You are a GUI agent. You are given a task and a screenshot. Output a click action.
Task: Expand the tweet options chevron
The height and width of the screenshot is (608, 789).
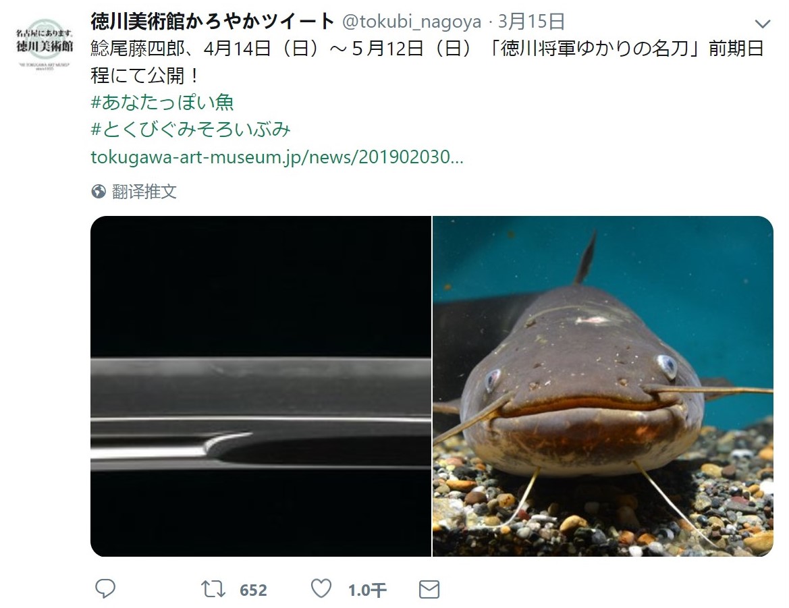[x=763, y=23]
